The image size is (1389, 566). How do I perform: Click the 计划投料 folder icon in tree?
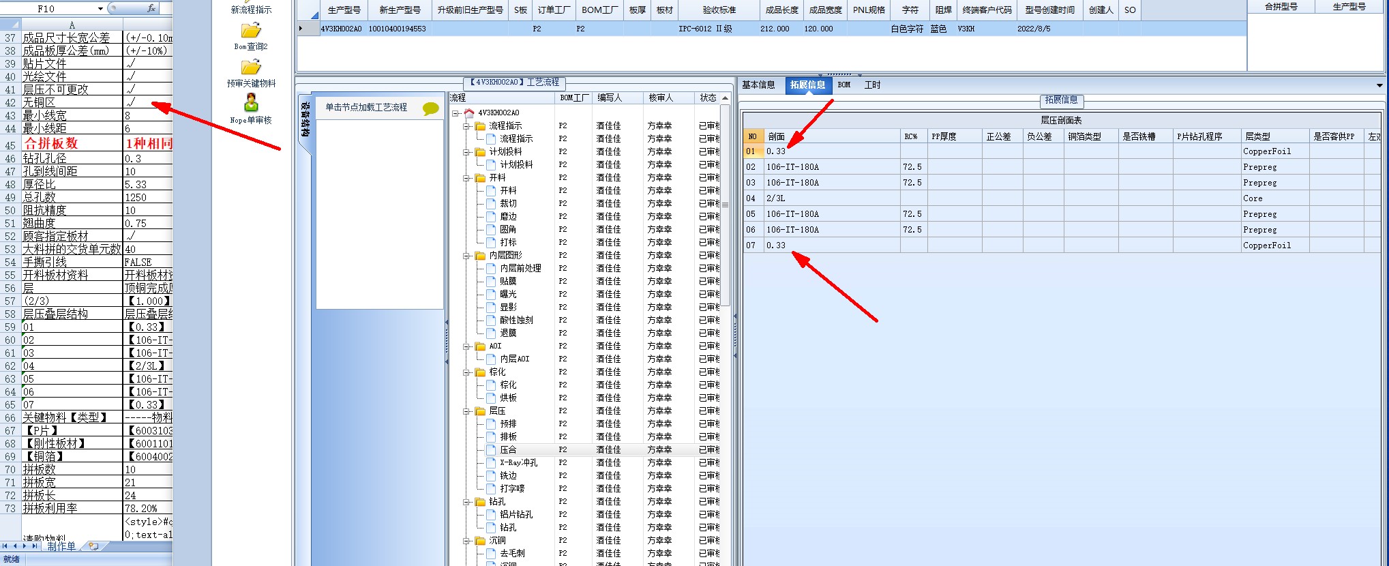point(481,151)
